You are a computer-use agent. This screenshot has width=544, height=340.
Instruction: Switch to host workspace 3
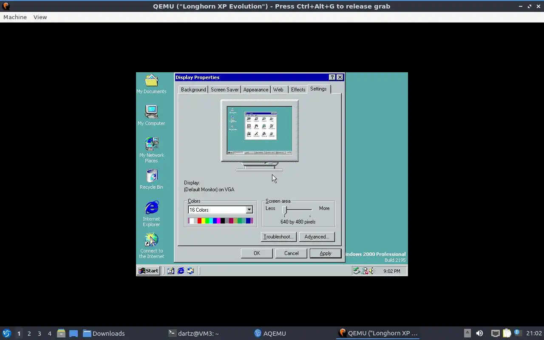point(39,334)
